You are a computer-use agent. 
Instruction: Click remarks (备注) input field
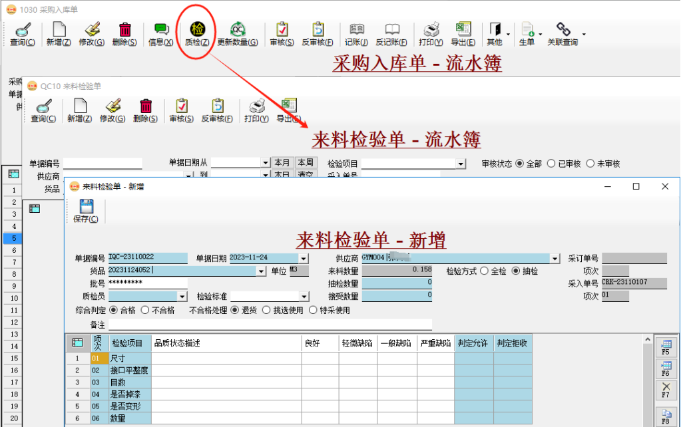tap(270, 325)
